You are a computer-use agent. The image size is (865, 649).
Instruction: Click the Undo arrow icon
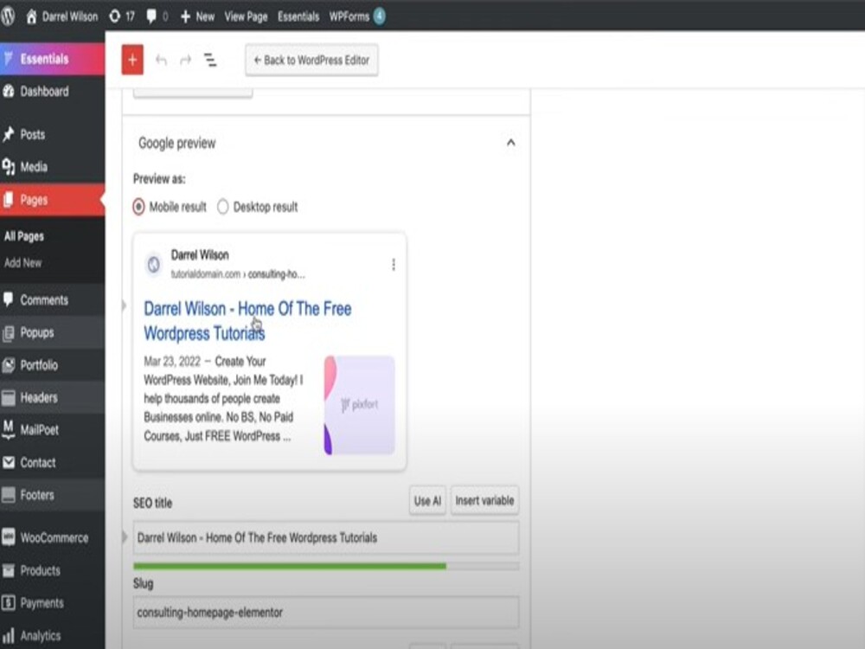point(159,59)
